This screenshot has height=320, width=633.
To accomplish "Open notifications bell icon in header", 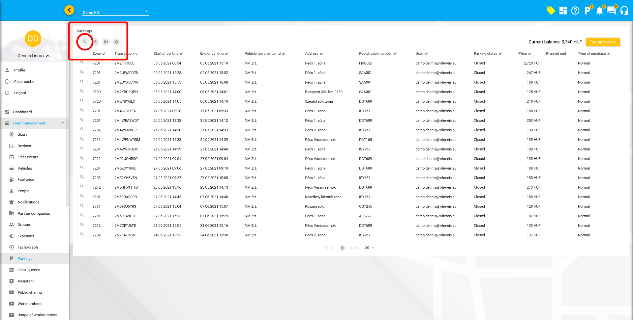I will [x=599, y=11].
